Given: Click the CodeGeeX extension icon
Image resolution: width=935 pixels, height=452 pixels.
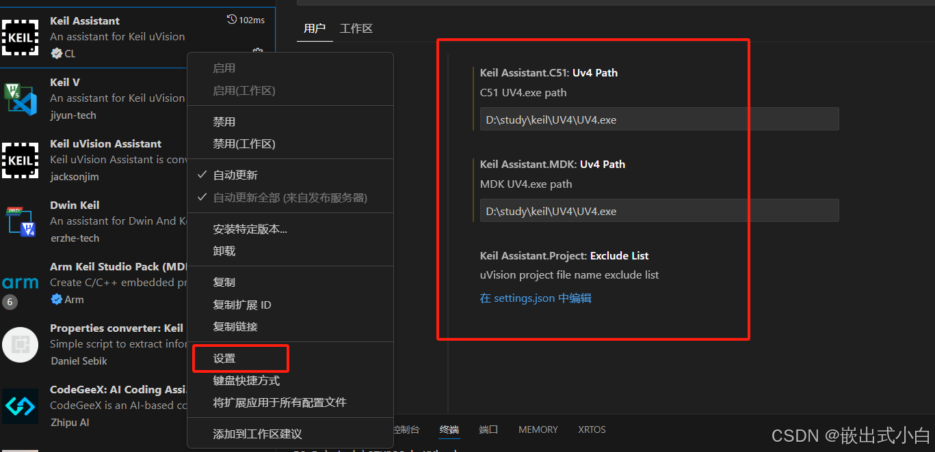Looking at the screenshot, I should tap(20, 406).
